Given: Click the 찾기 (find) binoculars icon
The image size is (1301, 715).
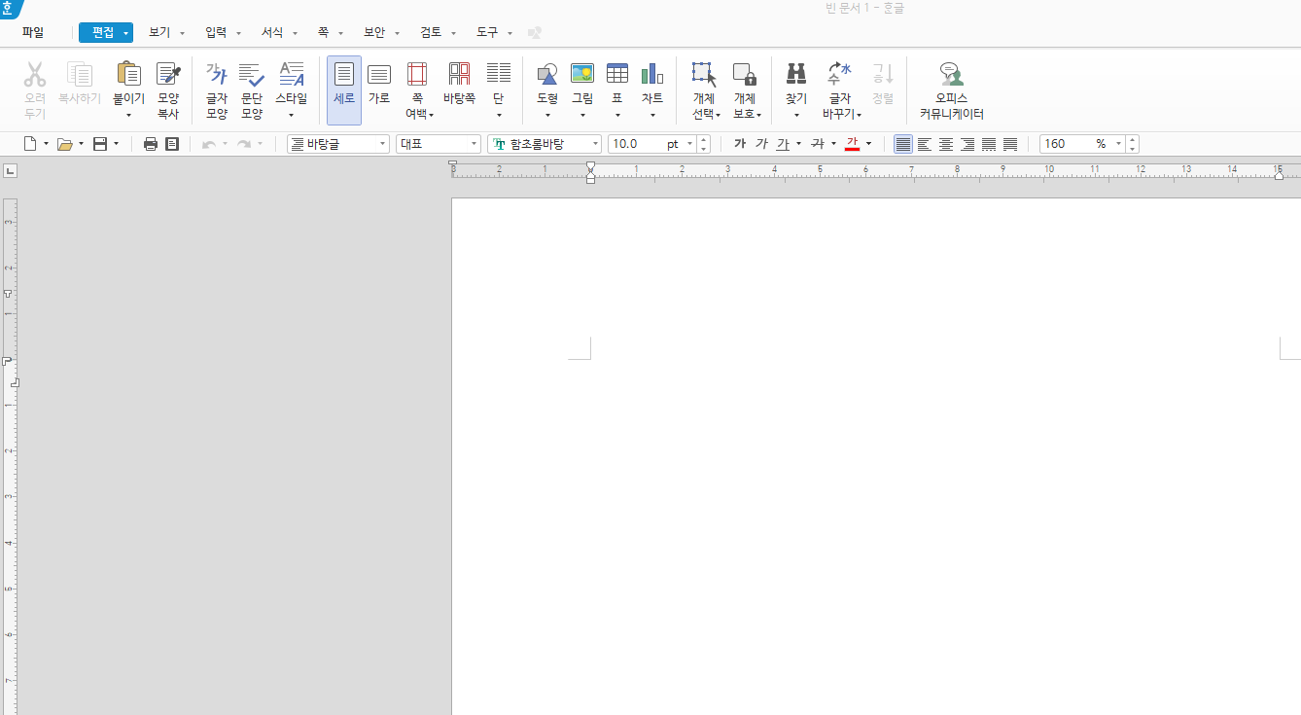Looking at the screenshot, I should pyautogui.click(x=796, y=74).
